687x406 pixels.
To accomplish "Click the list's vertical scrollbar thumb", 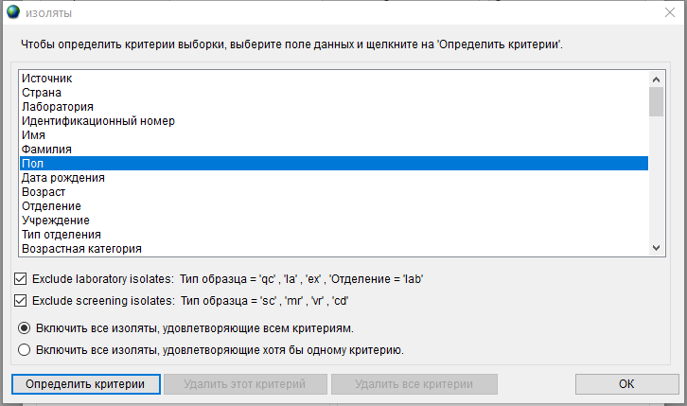I will tap(656, 101).
